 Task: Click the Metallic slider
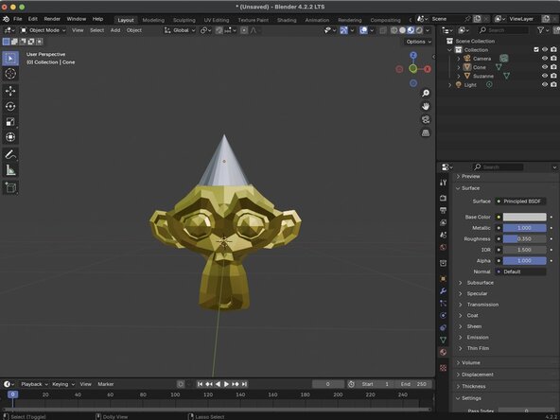click(x=524, y=228)
